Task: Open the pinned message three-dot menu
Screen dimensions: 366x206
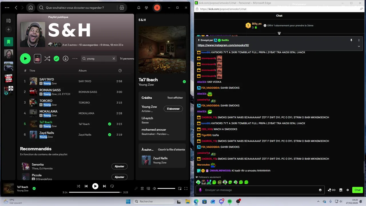Action: pyautogui.click(x=359, y=40)
